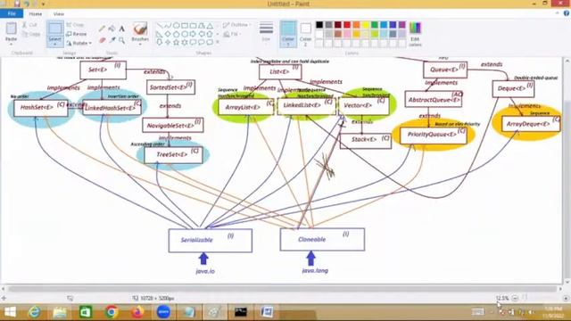Image resolution: width=571 pixels, height=321 pixels.
Task: Click the Cut button
Action: (29, 25)
